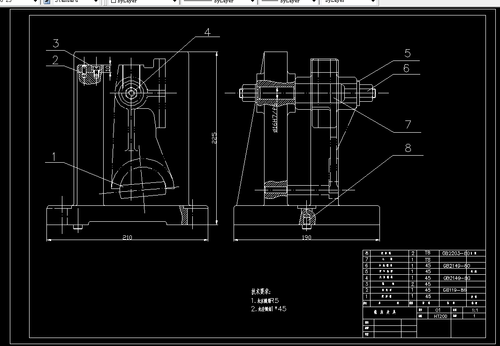Click T8 material cell in parts row 8
Image resolution: width=500 pixels, height=346 pixels.
pyautogui.click(x=428, y=253)
